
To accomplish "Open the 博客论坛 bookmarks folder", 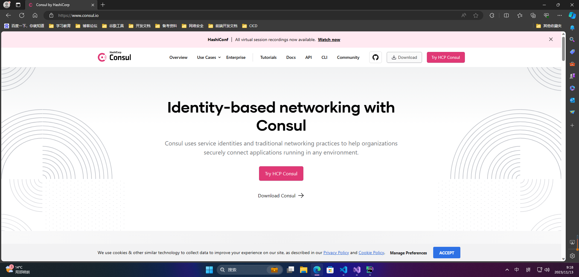I will click(x=86, y=26).
